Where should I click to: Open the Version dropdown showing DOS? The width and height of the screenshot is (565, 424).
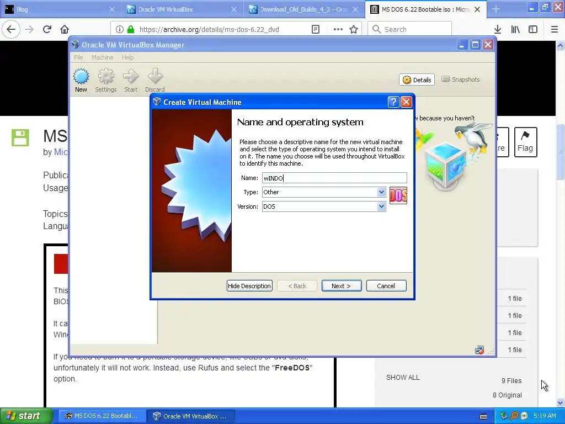click(x=324, y=206)
